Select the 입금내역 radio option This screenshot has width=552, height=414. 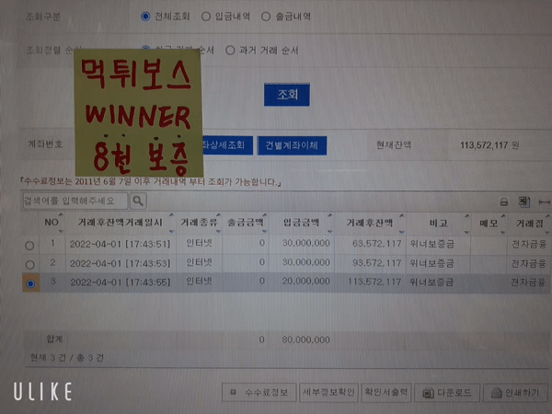[206, 17]
